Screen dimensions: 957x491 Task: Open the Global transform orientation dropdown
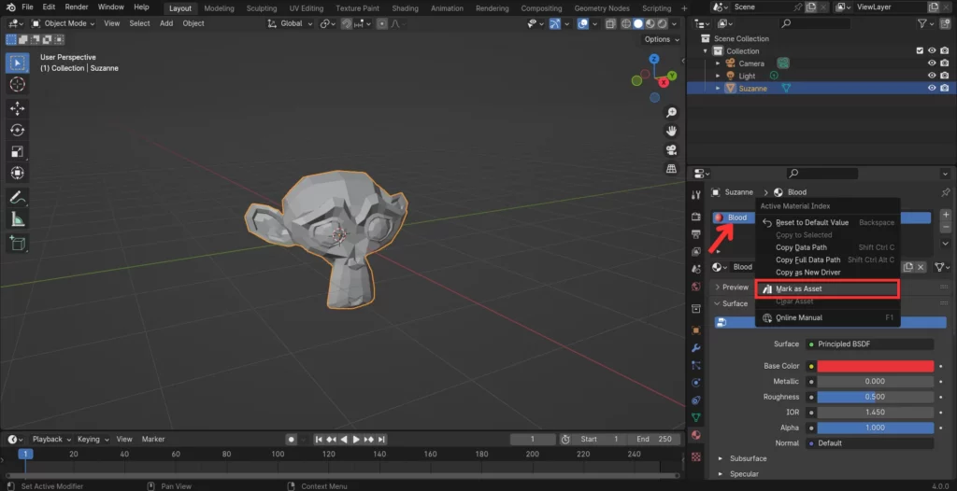click(291, 23)
